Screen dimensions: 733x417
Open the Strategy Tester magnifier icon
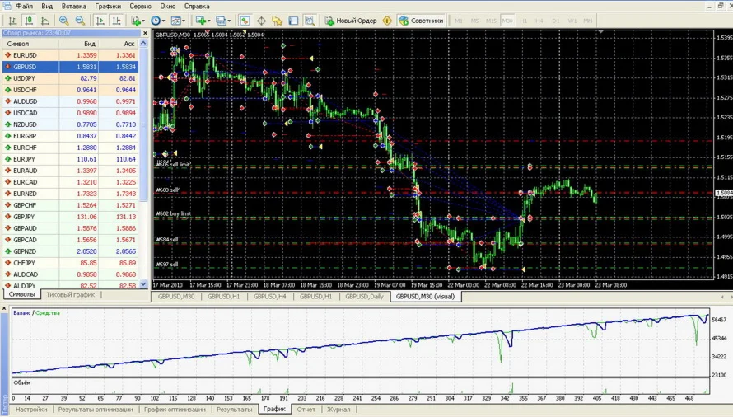click(310, 21)
